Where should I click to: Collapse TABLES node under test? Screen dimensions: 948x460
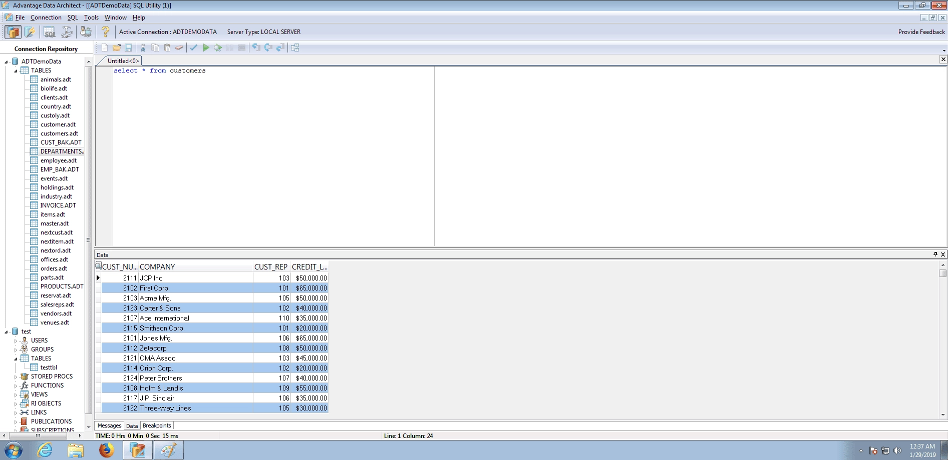pos(16,359)
